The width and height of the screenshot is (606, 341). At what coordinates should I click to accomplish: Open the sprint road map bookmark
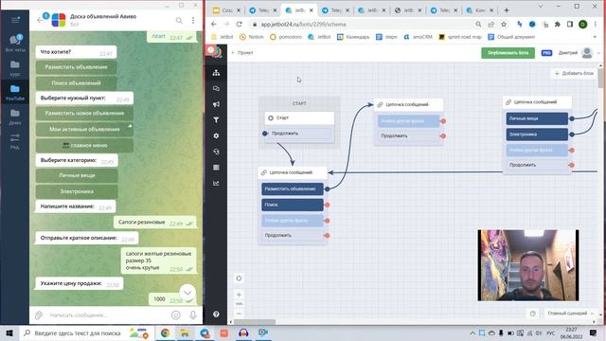(x=460, y=37)
